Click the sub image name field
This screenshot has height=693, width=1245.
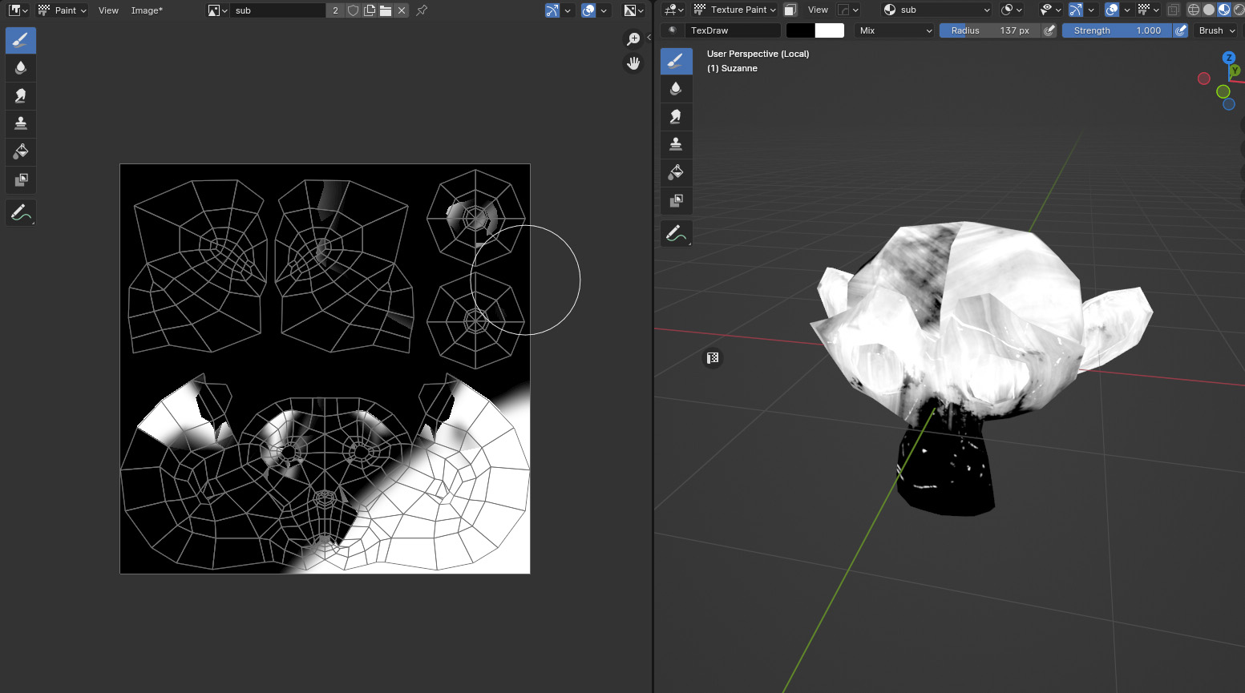click(x=278, y=10)
